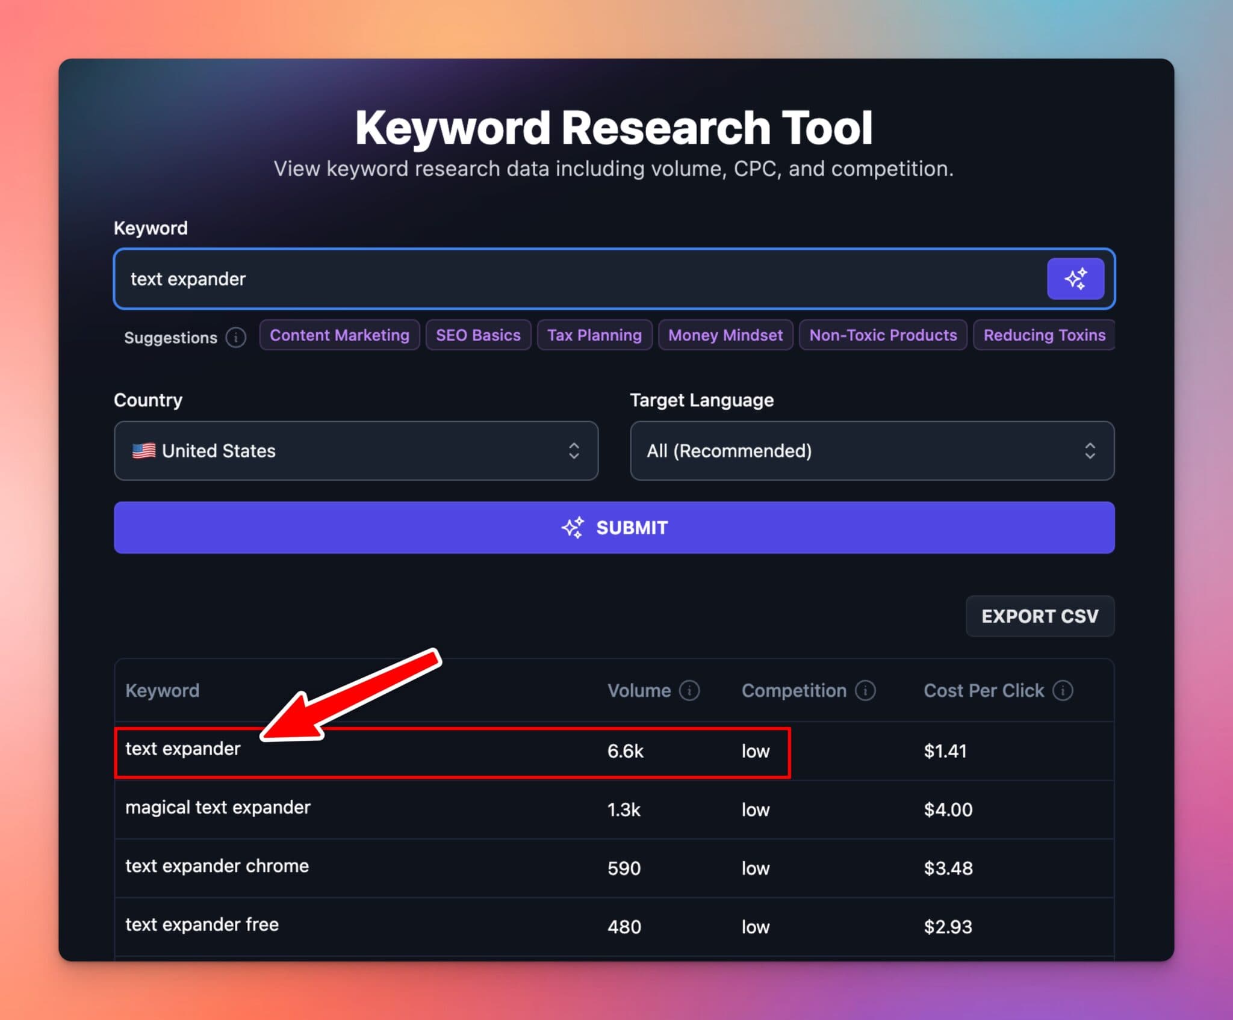View the Cost Per Click info icon
The width and height of the screenshot is (1233, 1020).
(1063, 690)
